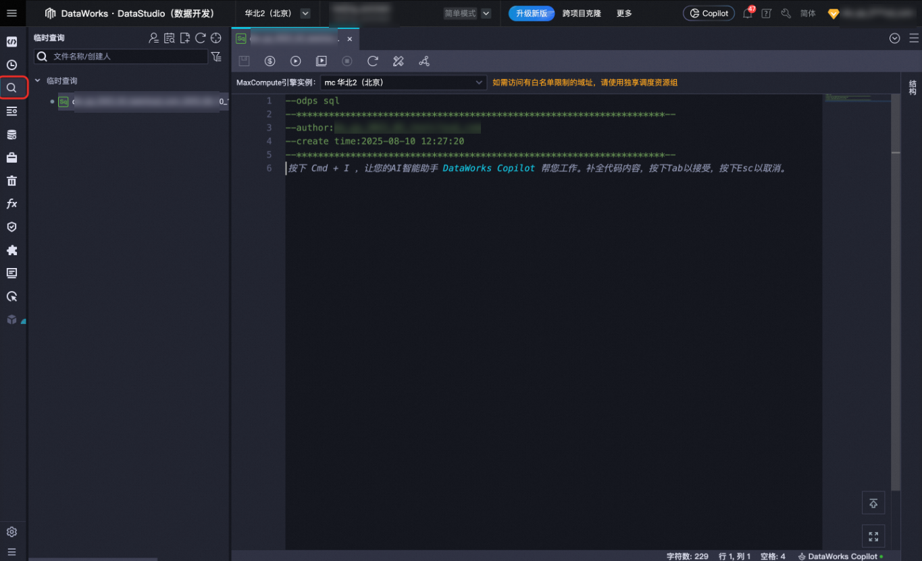The height and width of the screenshot is (561, 922).
Task: Click the lineage graph icon in toolbar
Action: pyautogui.click(x=424, y=61)
